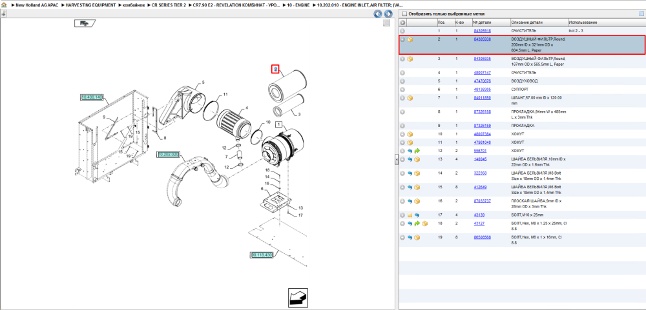This screenshot has width=646, height=310.
Task: Open diagram reference label 10.400.140
Action: (92, 97)
